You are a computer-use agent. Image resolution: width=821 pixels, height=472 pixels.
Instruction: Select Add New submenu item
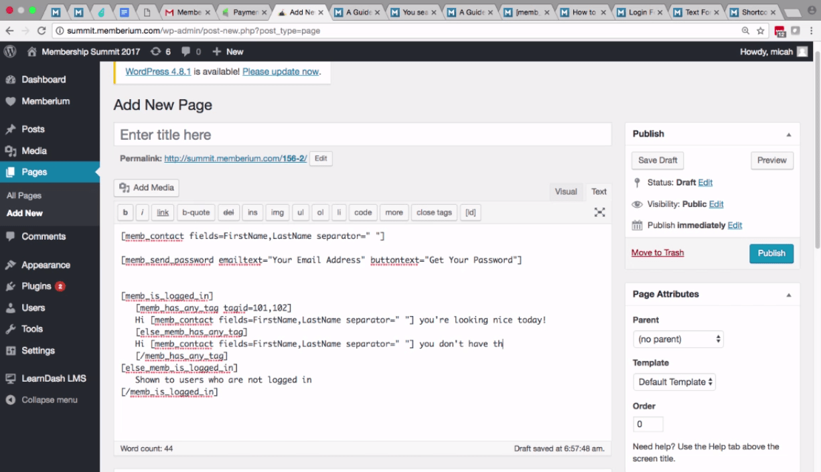click(x=25, y=213)
